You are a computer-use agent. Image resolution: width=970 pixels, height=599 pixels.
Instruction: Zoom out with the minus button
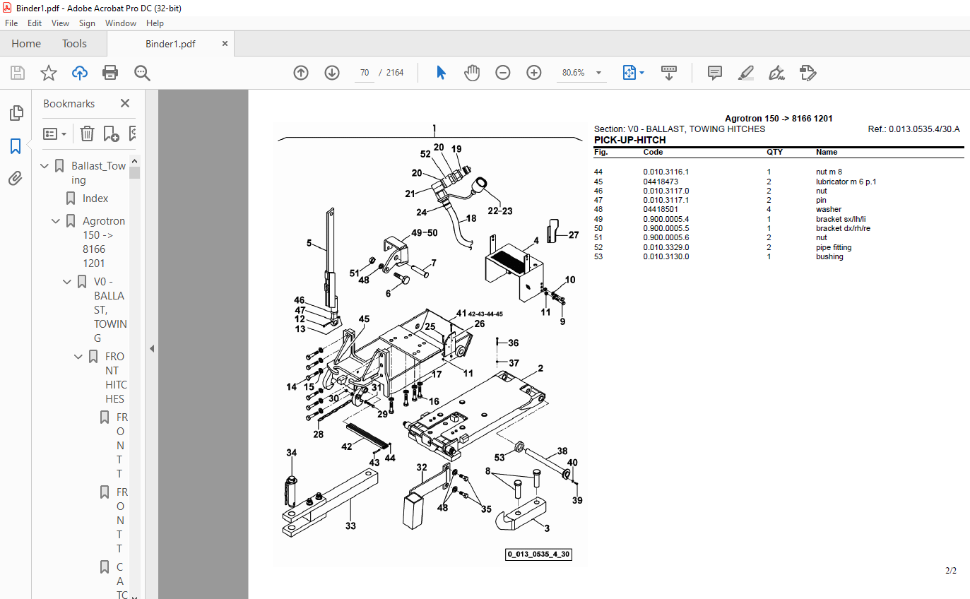point(503,73)
